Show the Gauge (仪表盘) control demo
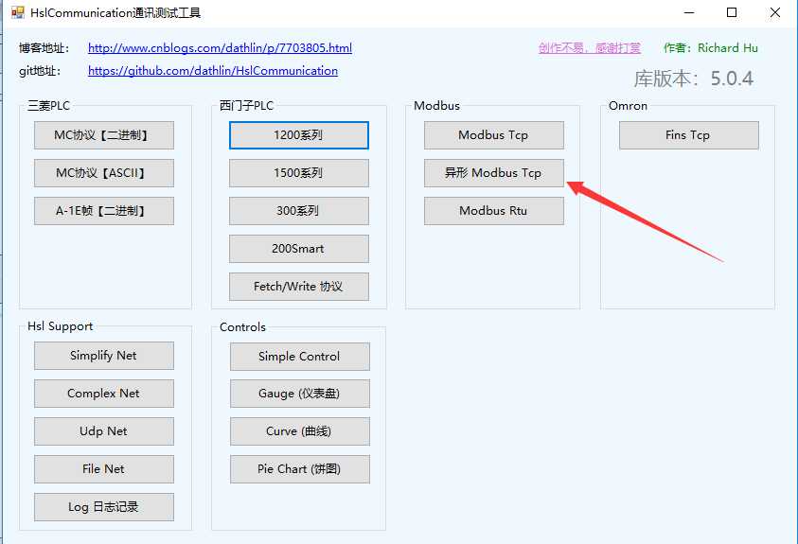Viewport: 798px width, 544px height. point(300,394)
